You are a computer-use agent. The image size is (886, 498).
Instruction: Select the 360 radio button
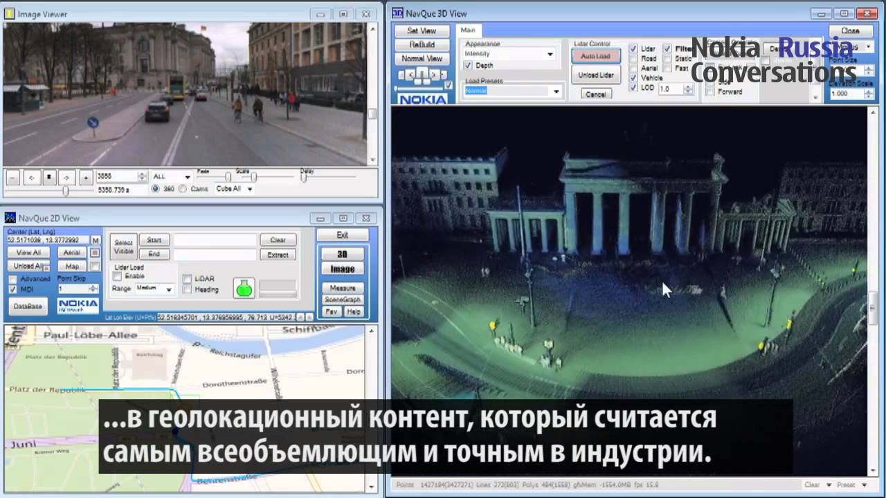click(x=156, y=188)
